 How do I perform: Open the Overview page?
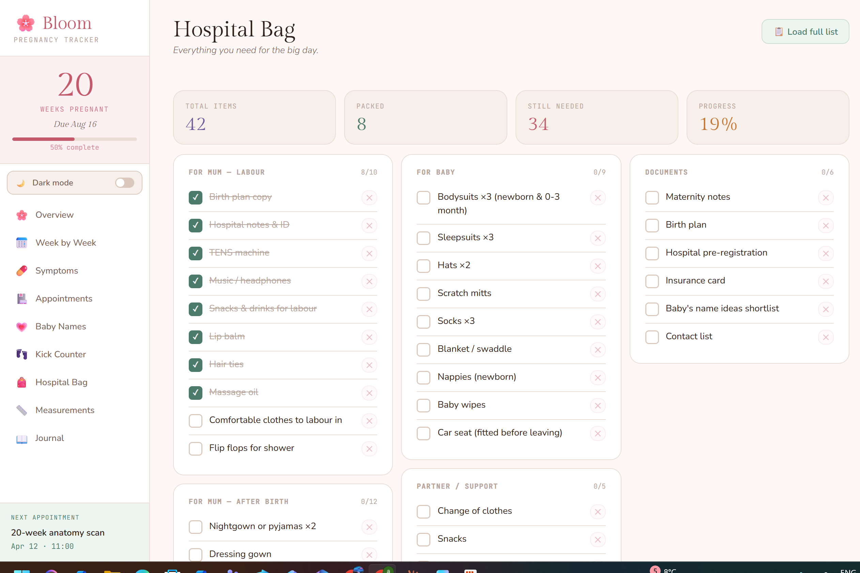click(x=74, y=215)
